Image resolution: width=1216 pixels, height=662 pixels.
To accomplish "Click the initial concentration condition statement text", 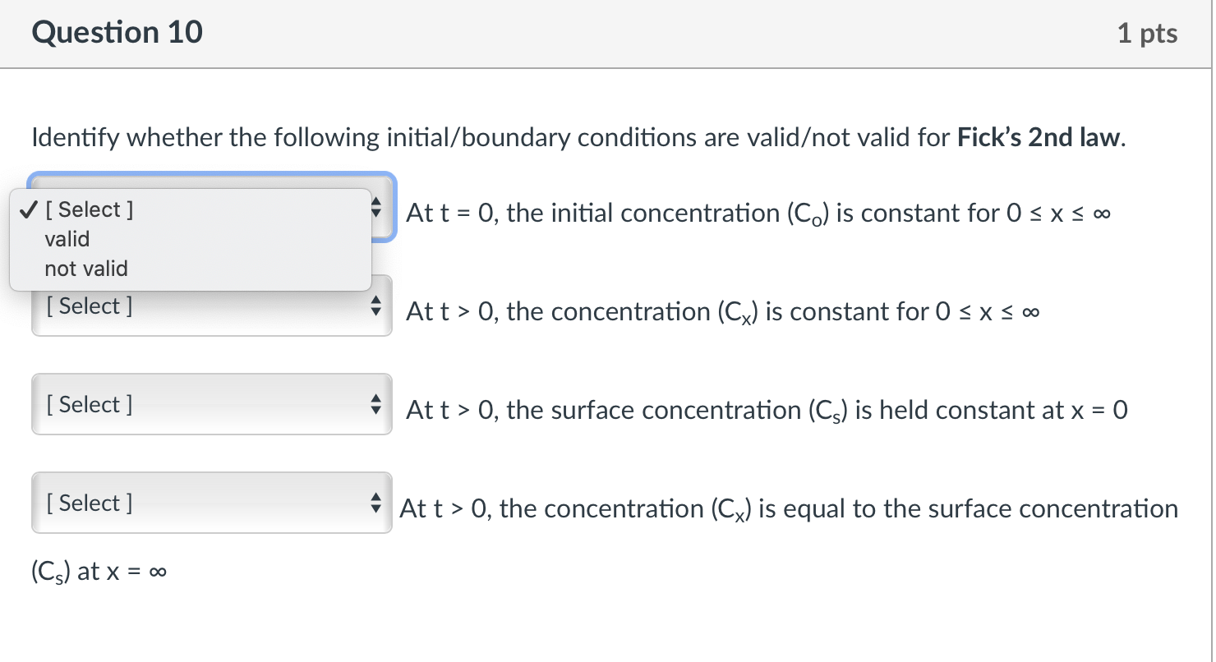I will 756,213.
